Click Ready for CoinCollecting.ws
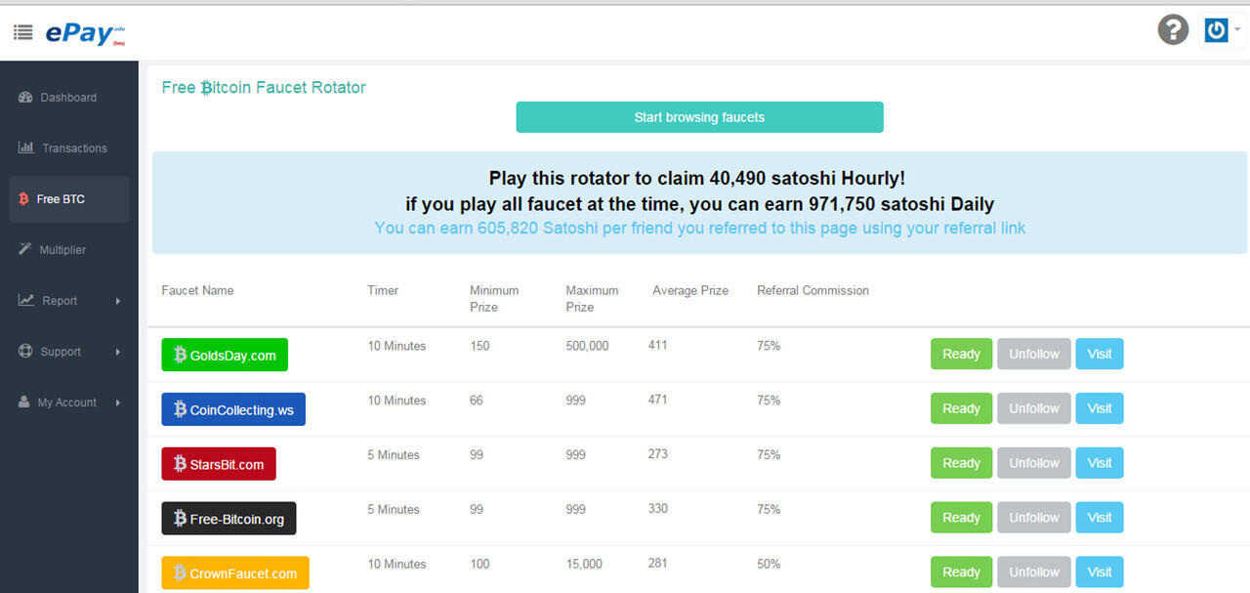This screenshot has width=1250, height=593. 962,408
